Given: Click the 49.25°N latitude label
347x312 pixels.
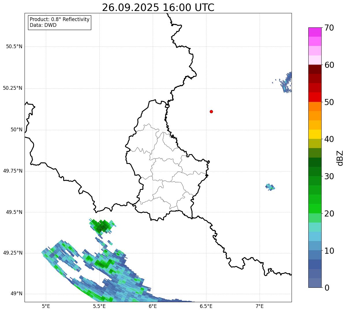Looking at the screenshot, I should pos(13,253).
